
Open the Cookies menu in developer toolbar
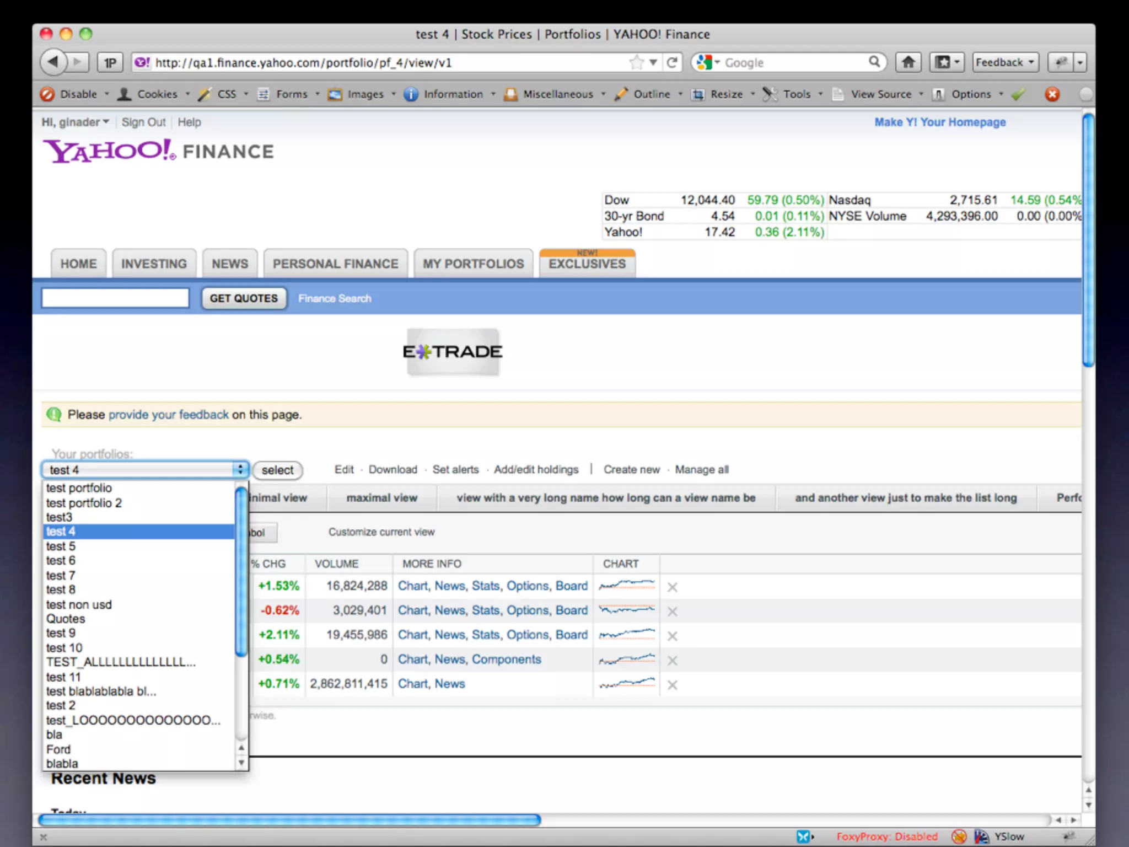pos(157,94)
